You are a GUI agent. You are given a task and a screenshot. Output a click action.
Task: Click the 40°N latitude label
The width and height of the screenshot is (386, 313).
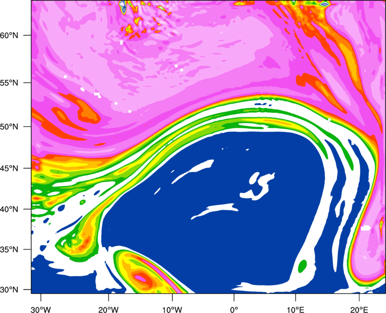(x=9, y=209)
